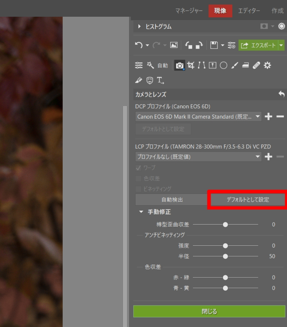The height and width of the screenshot is (327, 287).
Task: Click the redo arrow icon
Action: 156,45
